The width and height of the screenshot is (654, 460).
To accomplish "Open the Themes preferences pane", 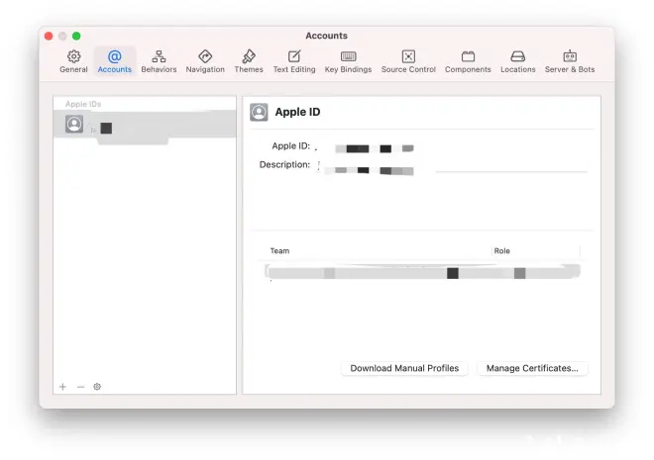I will click(249, 61).
